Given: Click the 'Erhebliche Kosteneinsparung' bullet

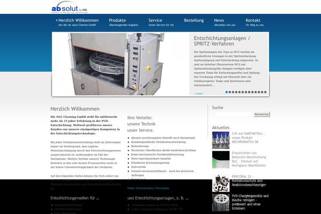Looking at the screenshot, I should [150, 163].
